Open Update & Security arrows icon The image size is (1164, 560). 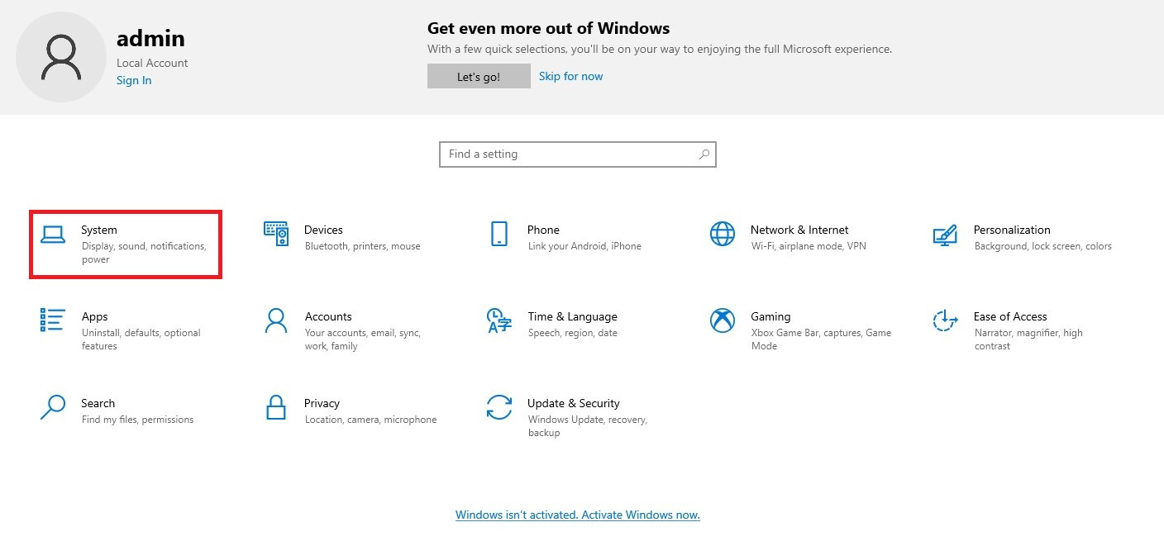coord(499,407)
